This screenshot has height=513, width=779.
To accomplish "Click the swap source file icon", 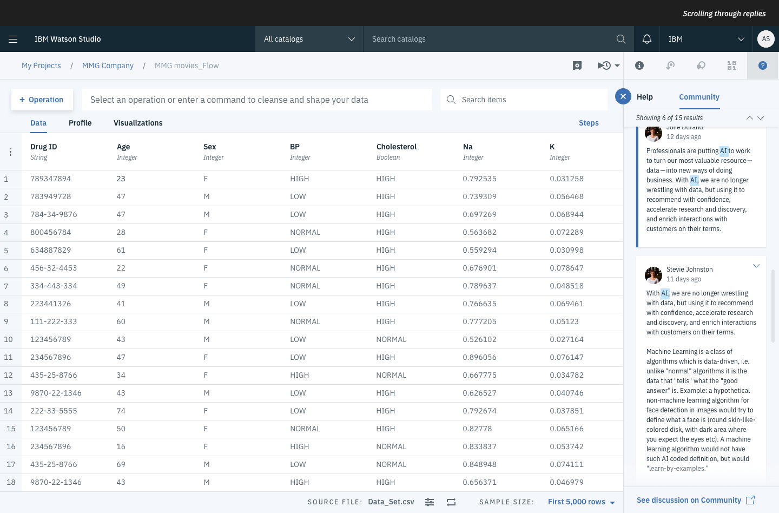I will (x=451, y=502).
